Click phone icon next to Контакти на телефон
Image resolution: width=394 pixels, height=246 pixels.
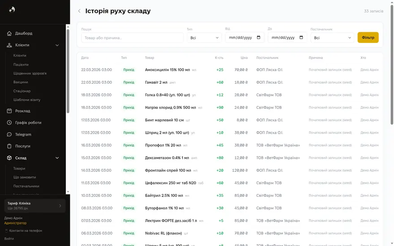6,231
